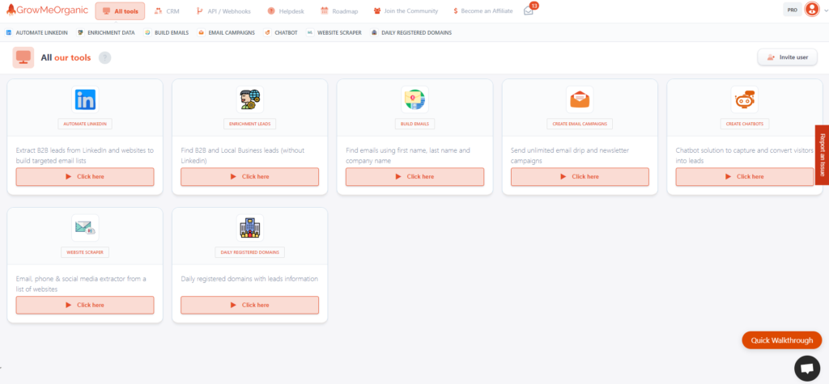Click the help question mark icon
This screenshot has width=829, height=384.
104,57
